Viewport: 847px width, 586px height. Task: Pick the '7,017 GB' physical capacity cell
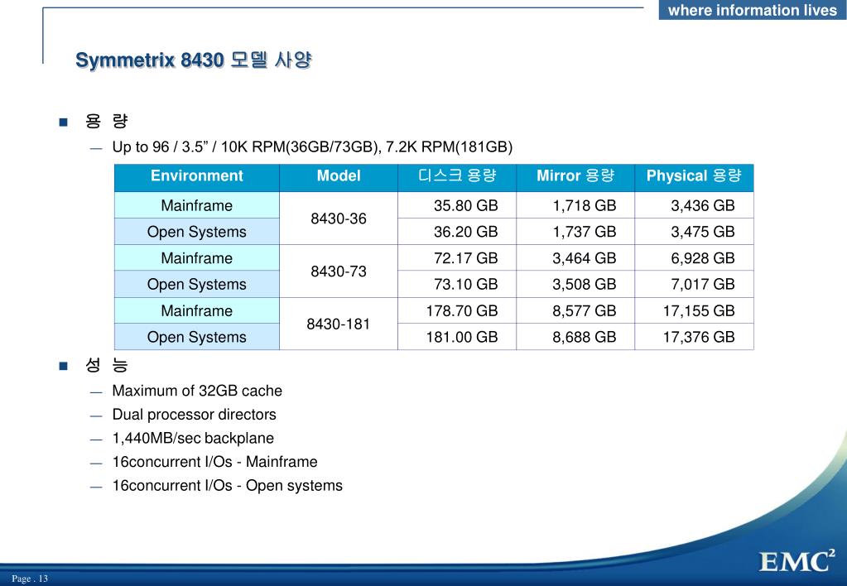[694, 284]
